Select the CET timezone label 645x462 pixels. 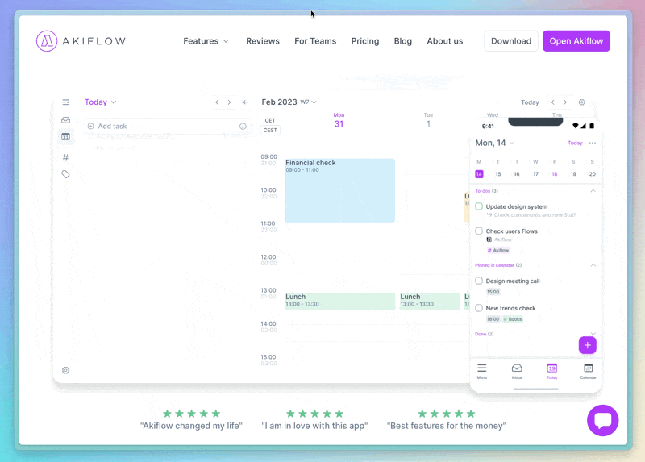point(270,121)
